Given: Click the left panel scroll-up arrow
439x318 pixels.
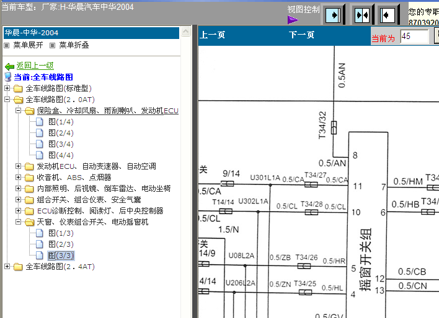Looking at the screenshot, I should (x=185, y=32).
